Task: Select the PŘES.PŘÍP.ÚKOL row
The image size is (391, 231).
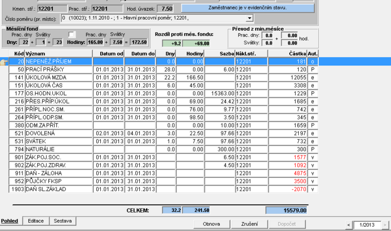Action: pyautogui.click(x=163, y=102)
